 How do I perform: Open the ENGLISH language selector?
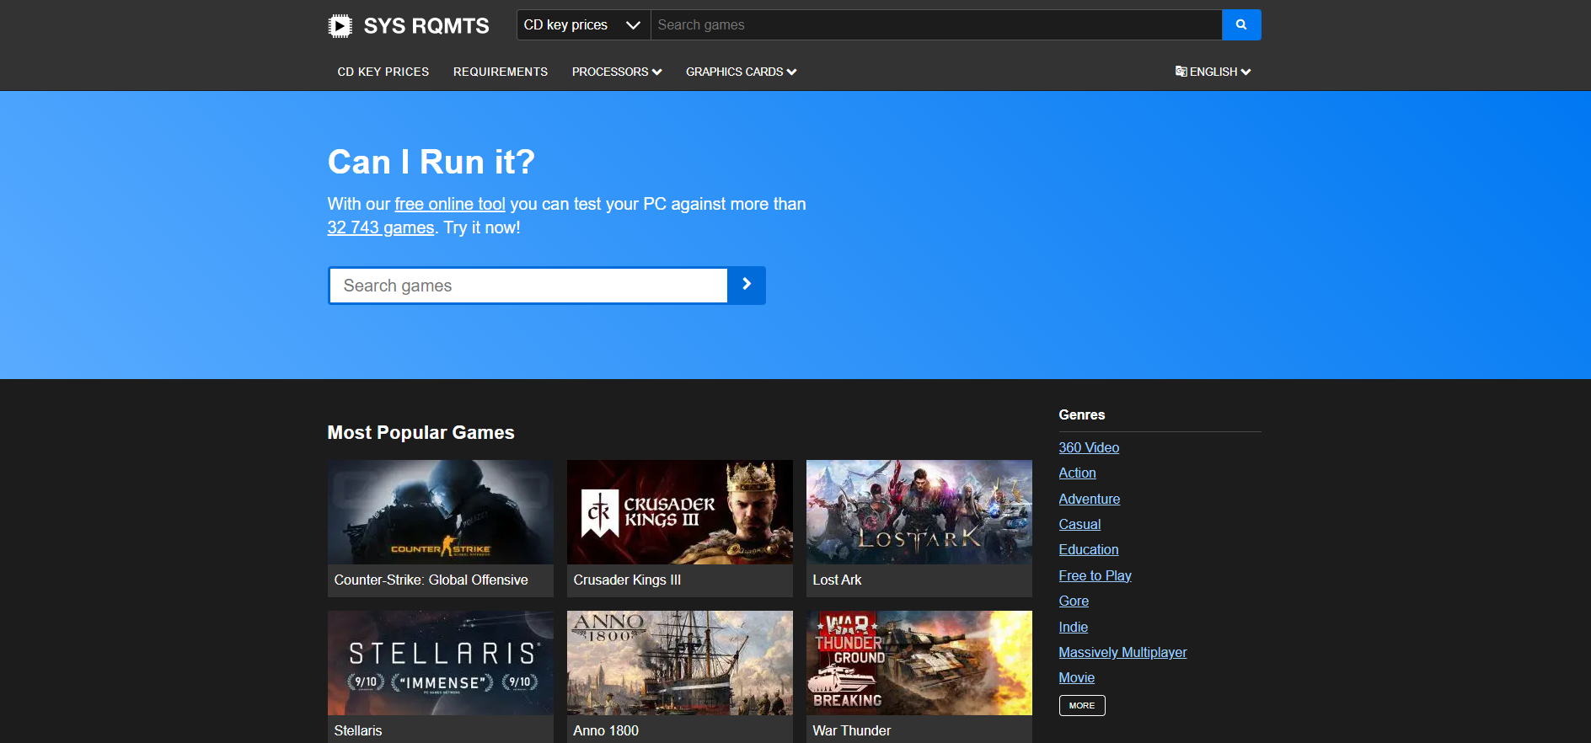1213,72
